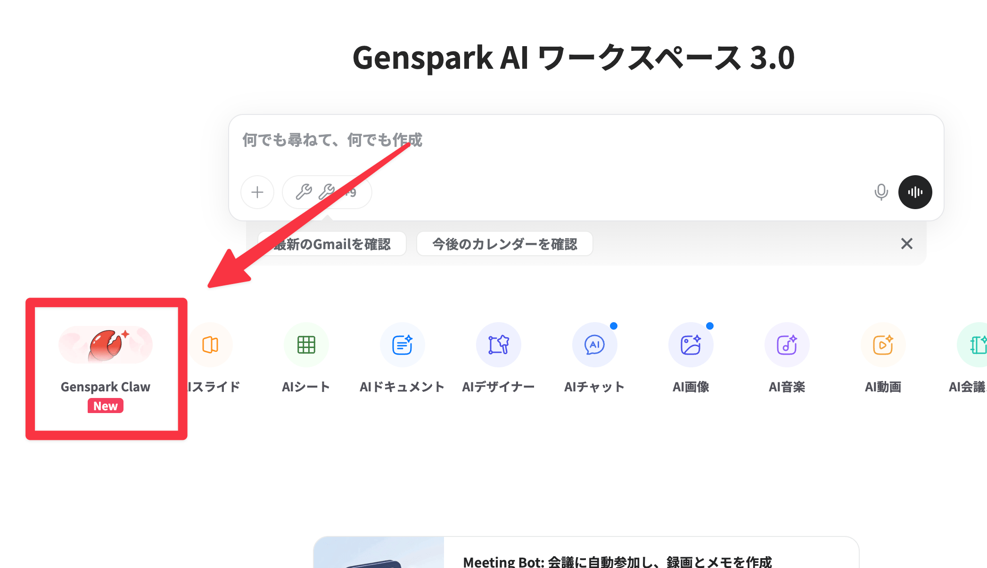Start the AIチャット chat icon
The image size is (987, 568).
[595, 345]
